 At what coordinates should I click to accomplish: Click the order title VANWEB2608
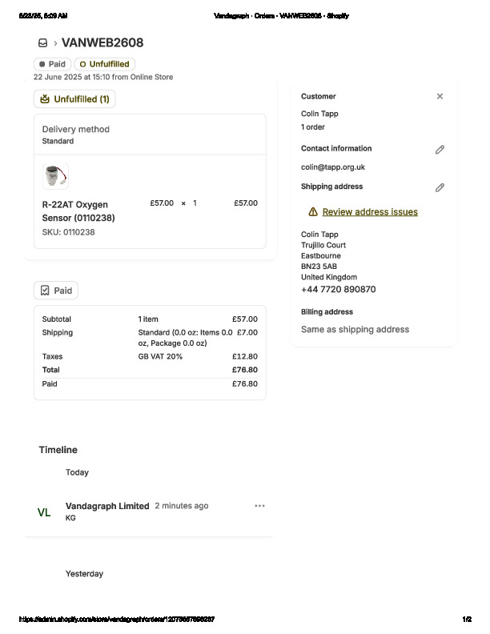(102, 43)
